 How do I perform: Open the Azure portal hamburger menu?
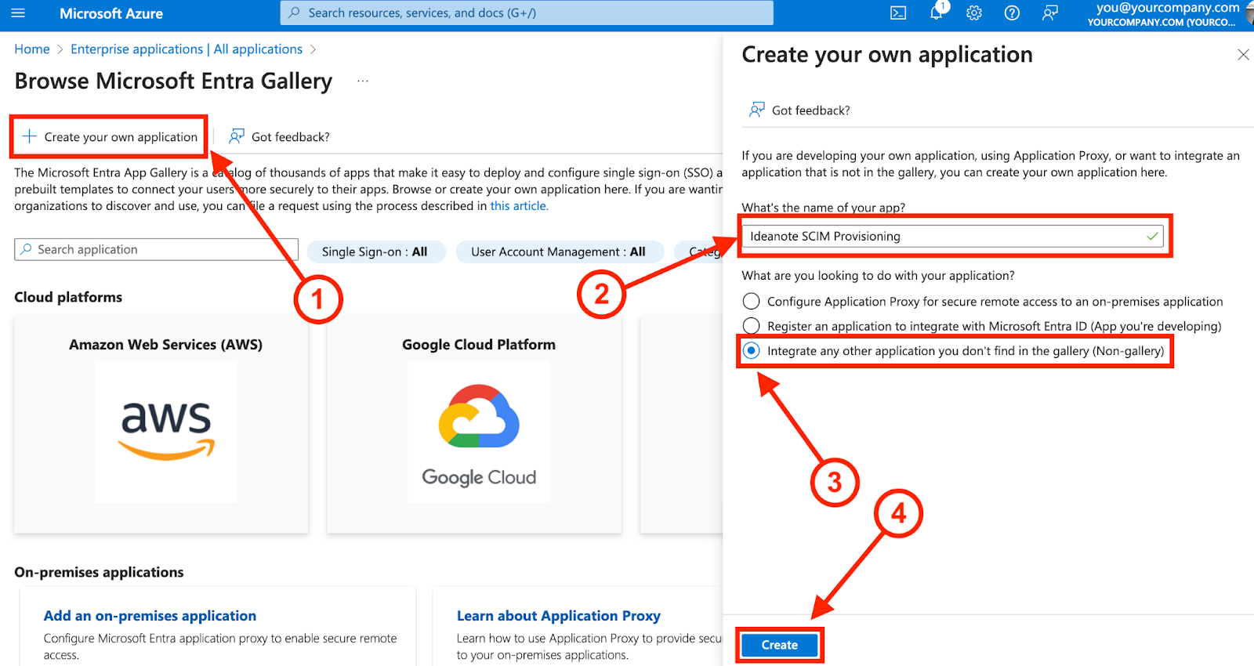tap(18, 13)
